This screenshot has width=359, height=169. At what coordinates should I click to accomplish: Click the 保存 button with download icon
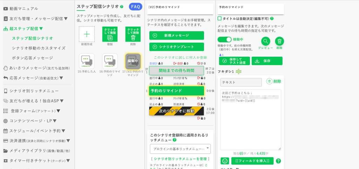(267, 61)
